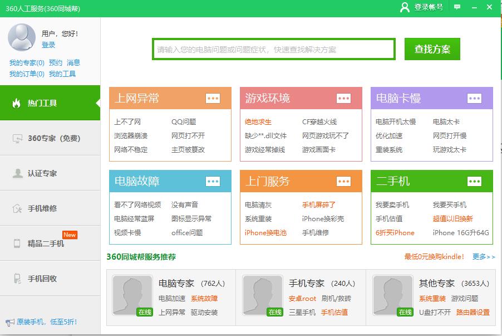502x336 pixels.
Task: Select the 绝地求生 game issue link
Action: [x=258, y=122]
